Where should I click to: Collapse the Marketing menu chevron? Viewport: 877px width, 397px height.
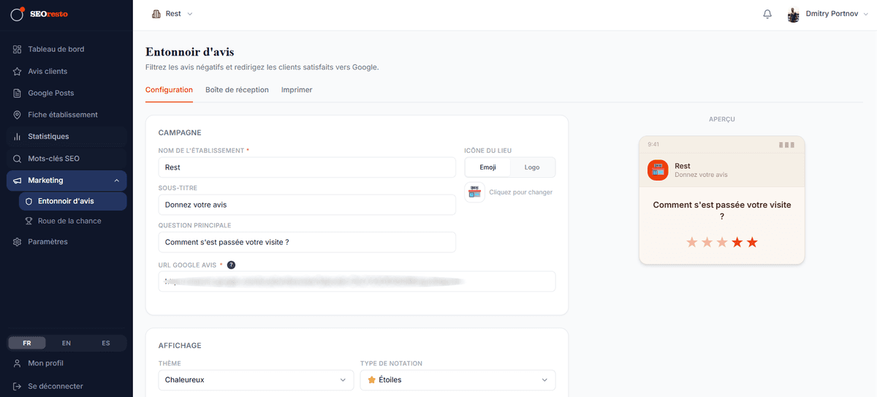(x=117, y=181)
